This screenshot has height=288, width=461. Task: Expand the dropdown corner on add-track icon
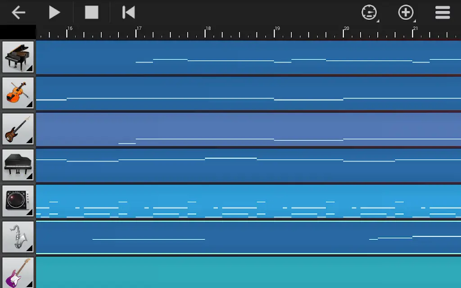(x=415, y=21)
